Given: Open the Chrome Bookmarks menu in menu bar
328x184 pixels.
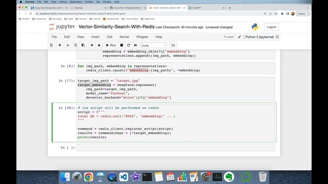Looking at the screenshot, I should tap(76, 2).
